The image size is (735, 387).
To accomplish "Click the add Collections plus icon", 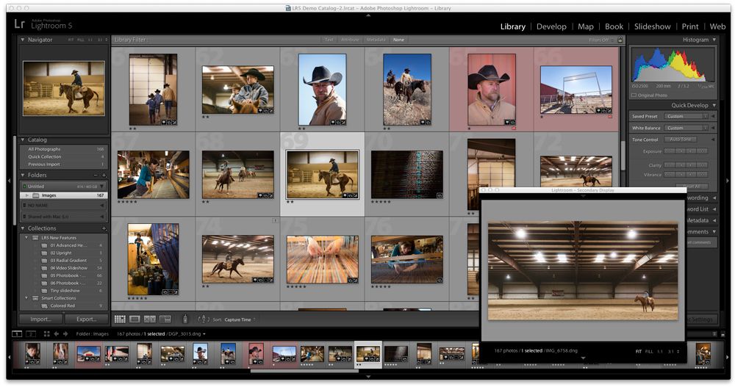I will [x=104, y=228].
